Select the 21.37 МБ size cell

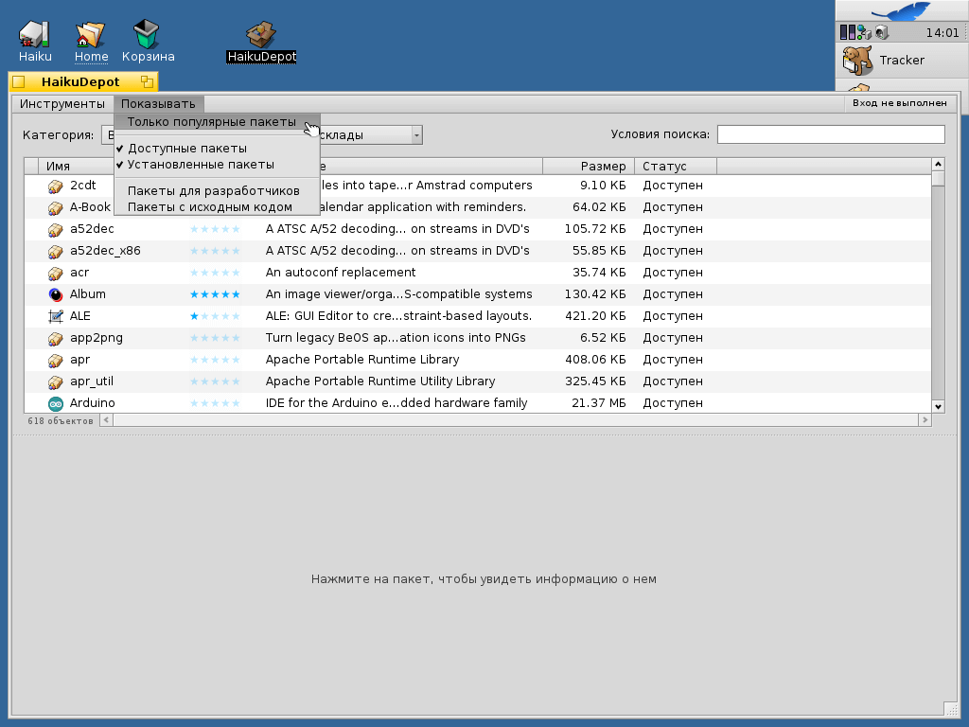(x=598, y=403)
